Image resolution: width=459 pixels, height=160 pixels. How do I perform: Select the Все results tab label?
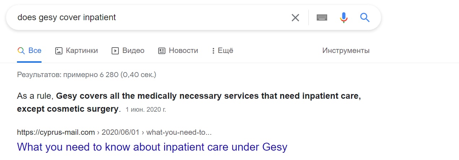[x=35, y=51]
